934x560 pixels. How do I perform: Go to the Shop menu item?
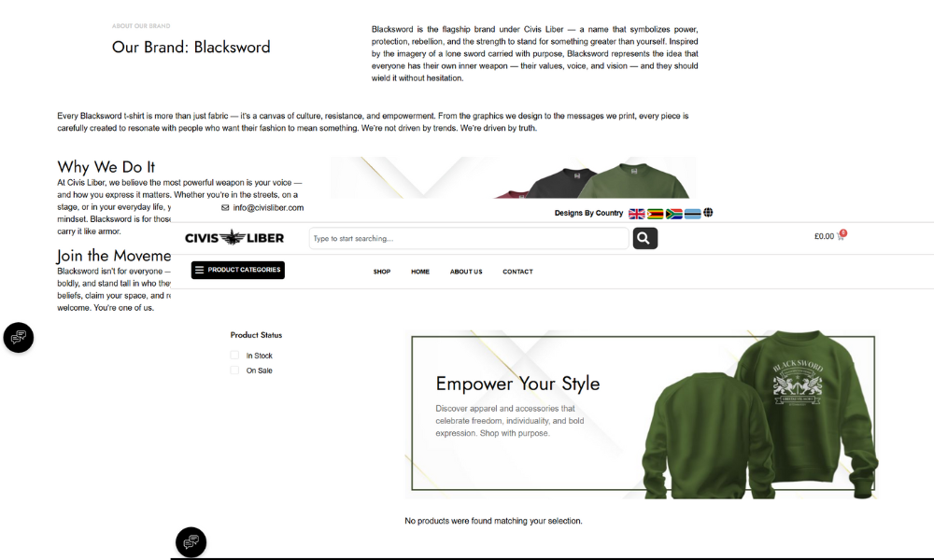382,272
